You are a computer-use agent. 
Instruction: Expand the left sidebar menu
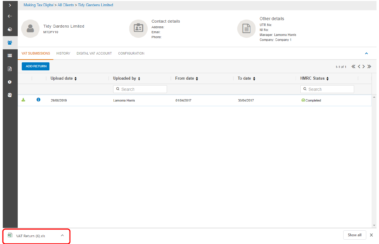coord(10,5)
